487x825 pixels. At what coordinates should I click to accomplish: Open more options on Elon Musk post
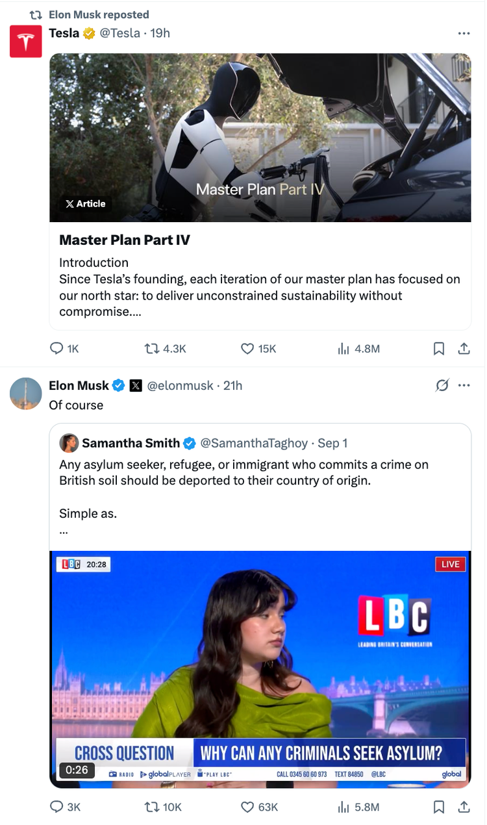[464, 385]
